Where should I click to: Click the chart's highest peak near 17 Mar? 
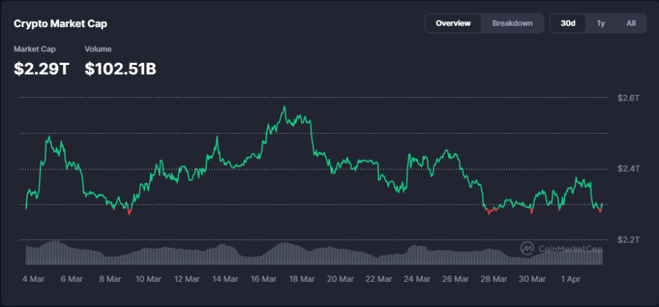[284, 108]
